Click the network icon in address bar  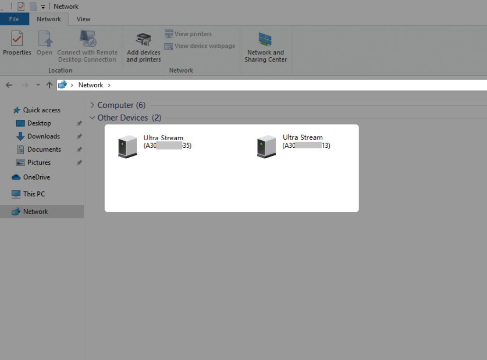(63, 85)
